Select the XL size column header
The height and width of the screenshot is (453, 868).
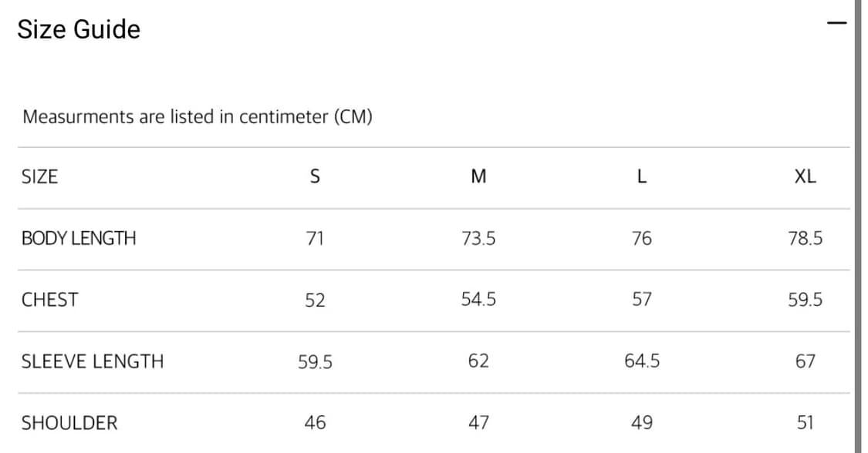(x=805, y=176)
